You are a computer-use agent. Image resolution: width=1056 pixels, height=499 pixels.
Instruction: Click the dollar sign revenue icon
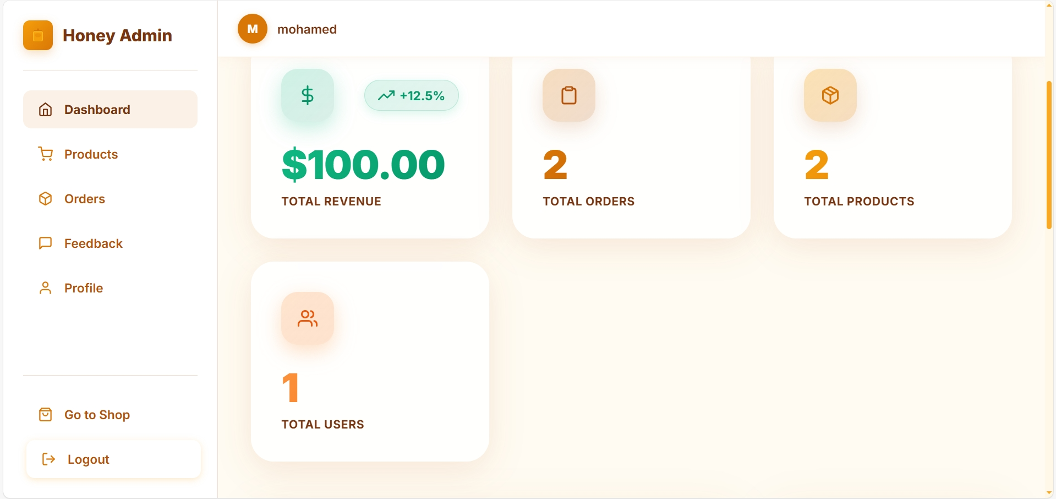coord(307,95)
